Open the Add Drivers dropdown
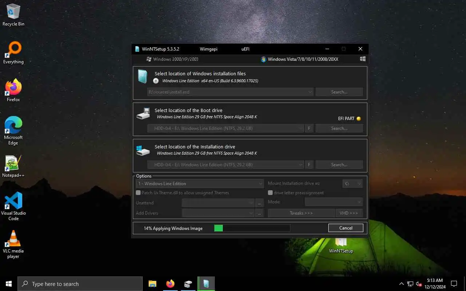The height and width of the screenshot is (291, 466). pyautogui.click(x=218, y=213)
